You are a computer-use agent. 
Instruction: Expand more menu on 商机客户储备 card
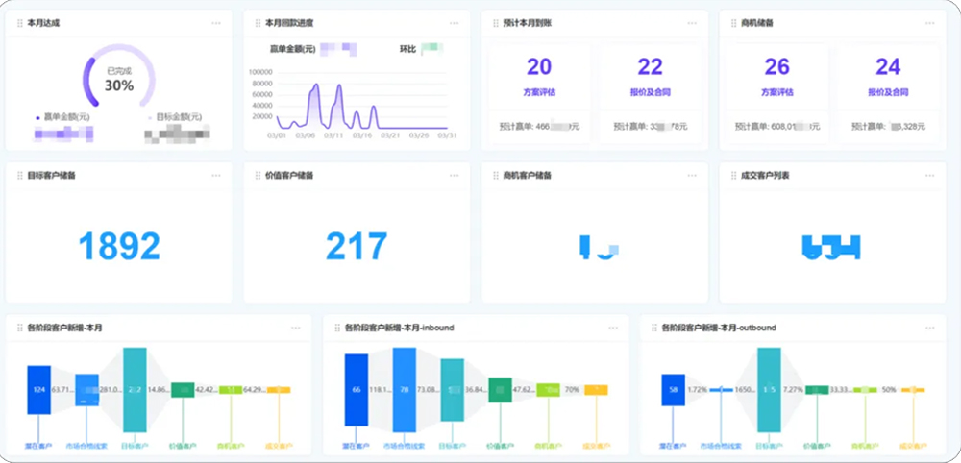(692, 176)
